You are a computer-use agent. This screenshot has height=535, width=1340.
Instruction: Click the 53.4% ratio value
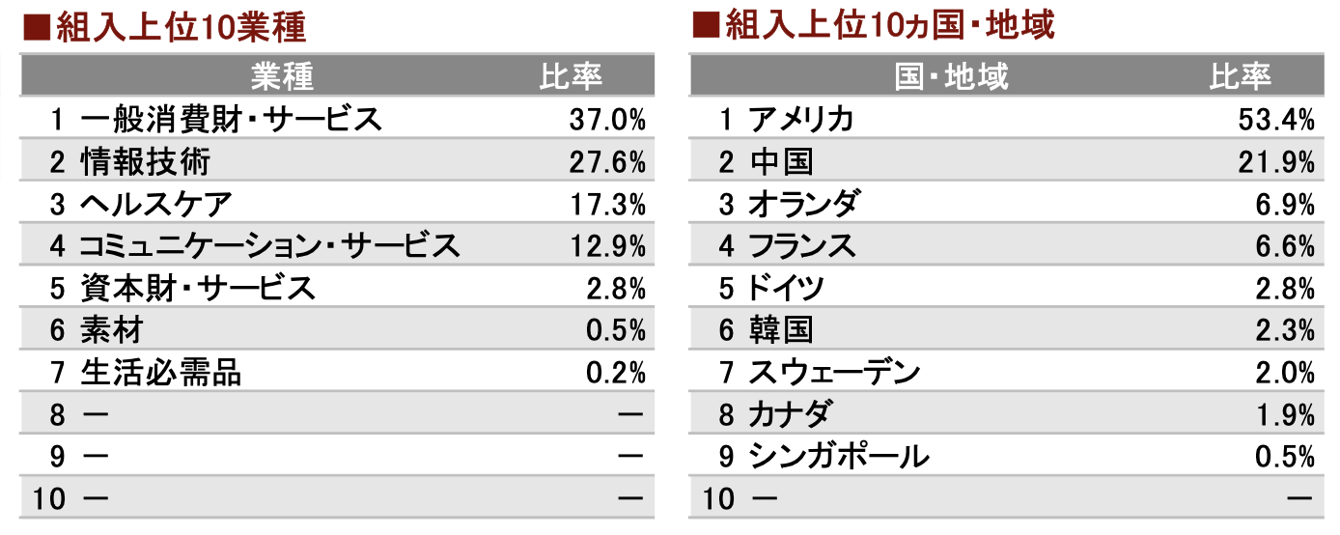pos(1276,119)
